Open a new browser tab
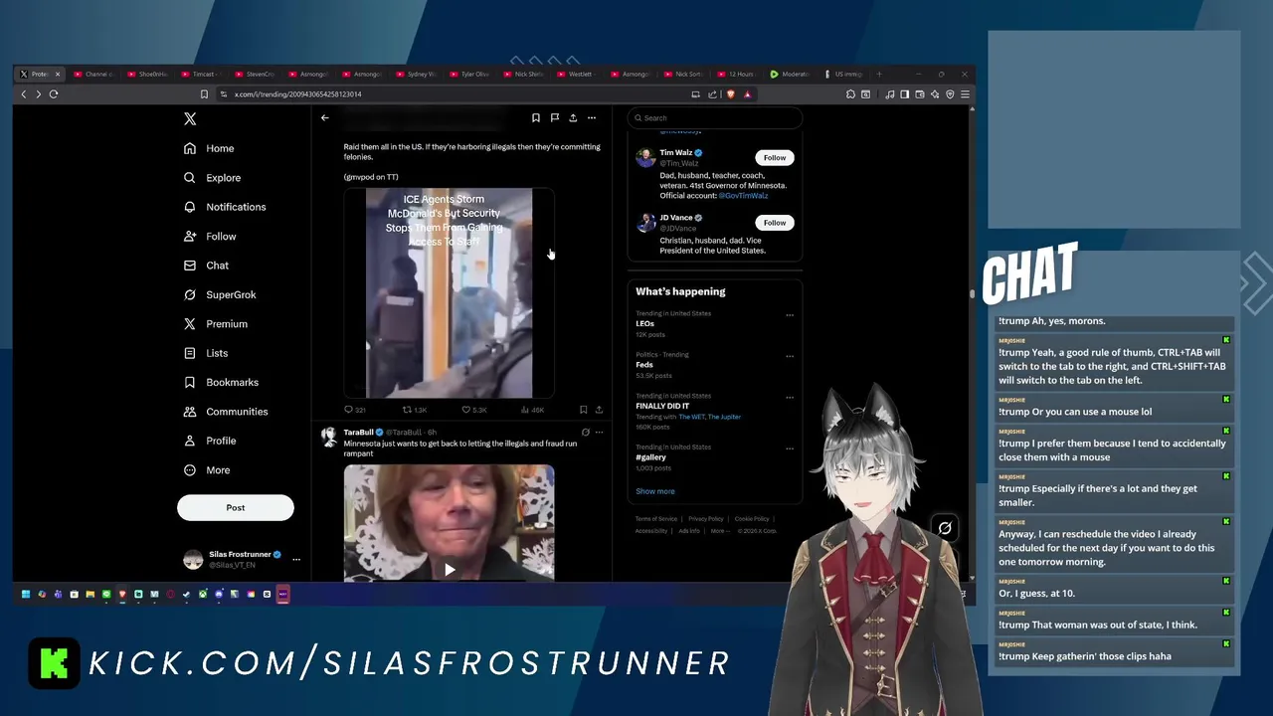The height and width of the screenshot is (716, 1273). point(879,75)
